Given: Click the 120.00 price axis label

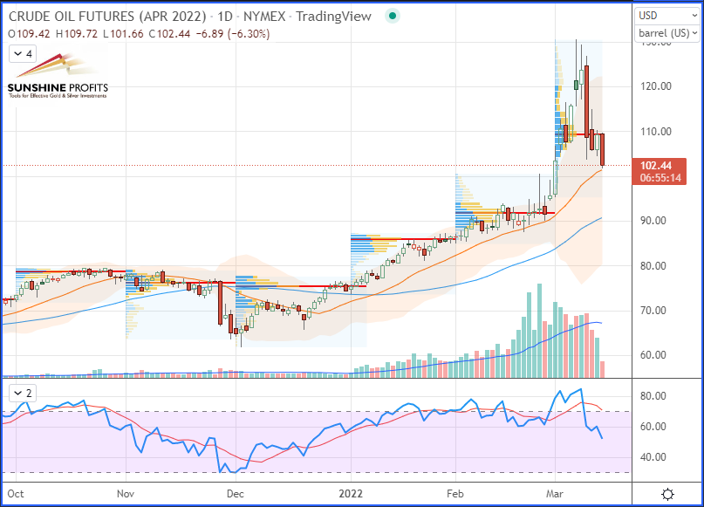Looking at the screenshot, I should [x=655, y=86].
